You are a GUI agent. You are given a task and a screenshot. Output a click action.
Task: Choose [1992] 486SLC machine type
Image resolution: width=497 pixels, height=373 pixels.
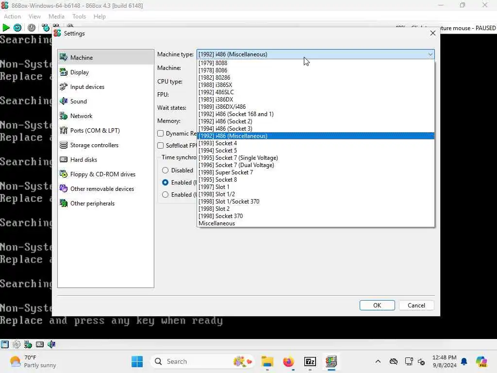tap(315, 92)
